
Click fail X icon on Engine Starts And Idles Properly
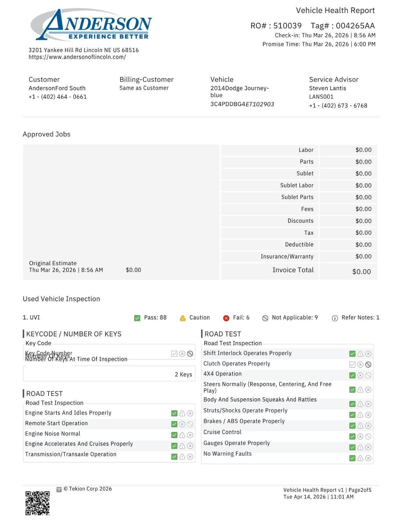(x=190, y=413)
